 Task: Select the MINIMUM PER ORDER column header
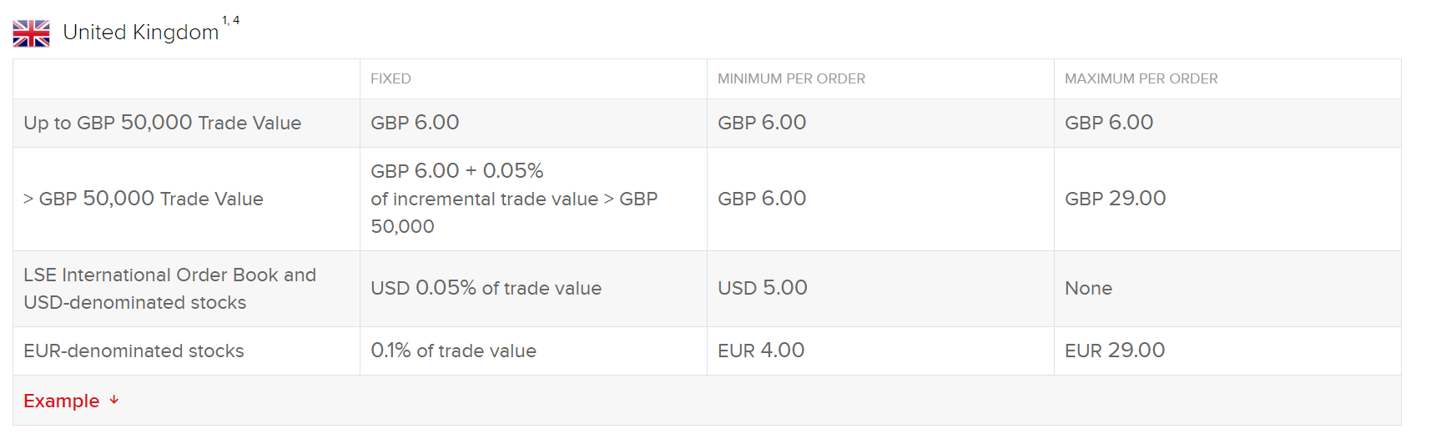point(791,78)
